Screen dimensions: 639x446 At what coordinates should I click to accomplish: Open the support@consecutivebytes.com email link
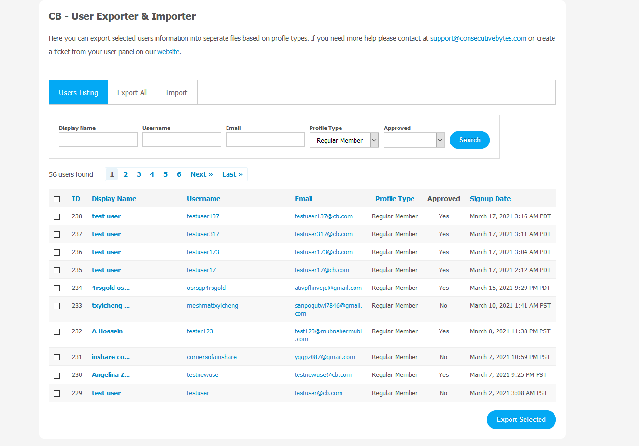[478, 38]
